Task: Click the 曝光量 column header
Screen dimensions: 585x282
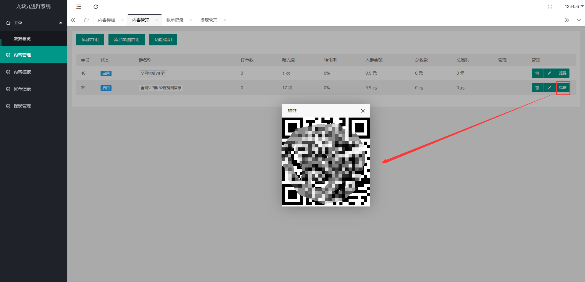Action: [x=289, y=60]
